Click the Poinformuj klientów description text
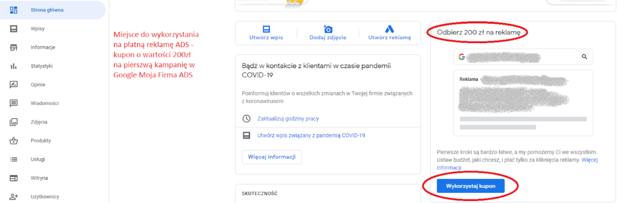 (x=327, y=97)
